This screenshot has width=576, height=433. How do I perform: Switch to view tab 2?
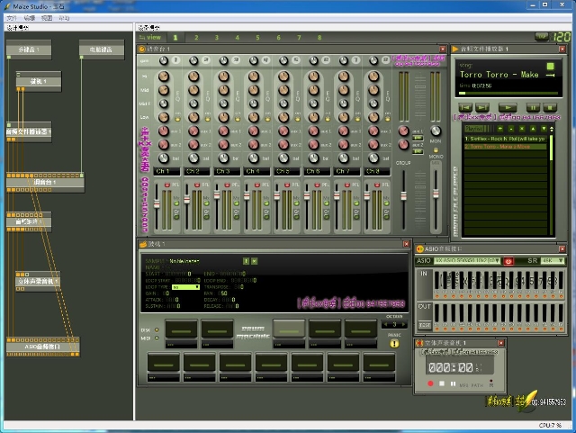click(195, 38)
